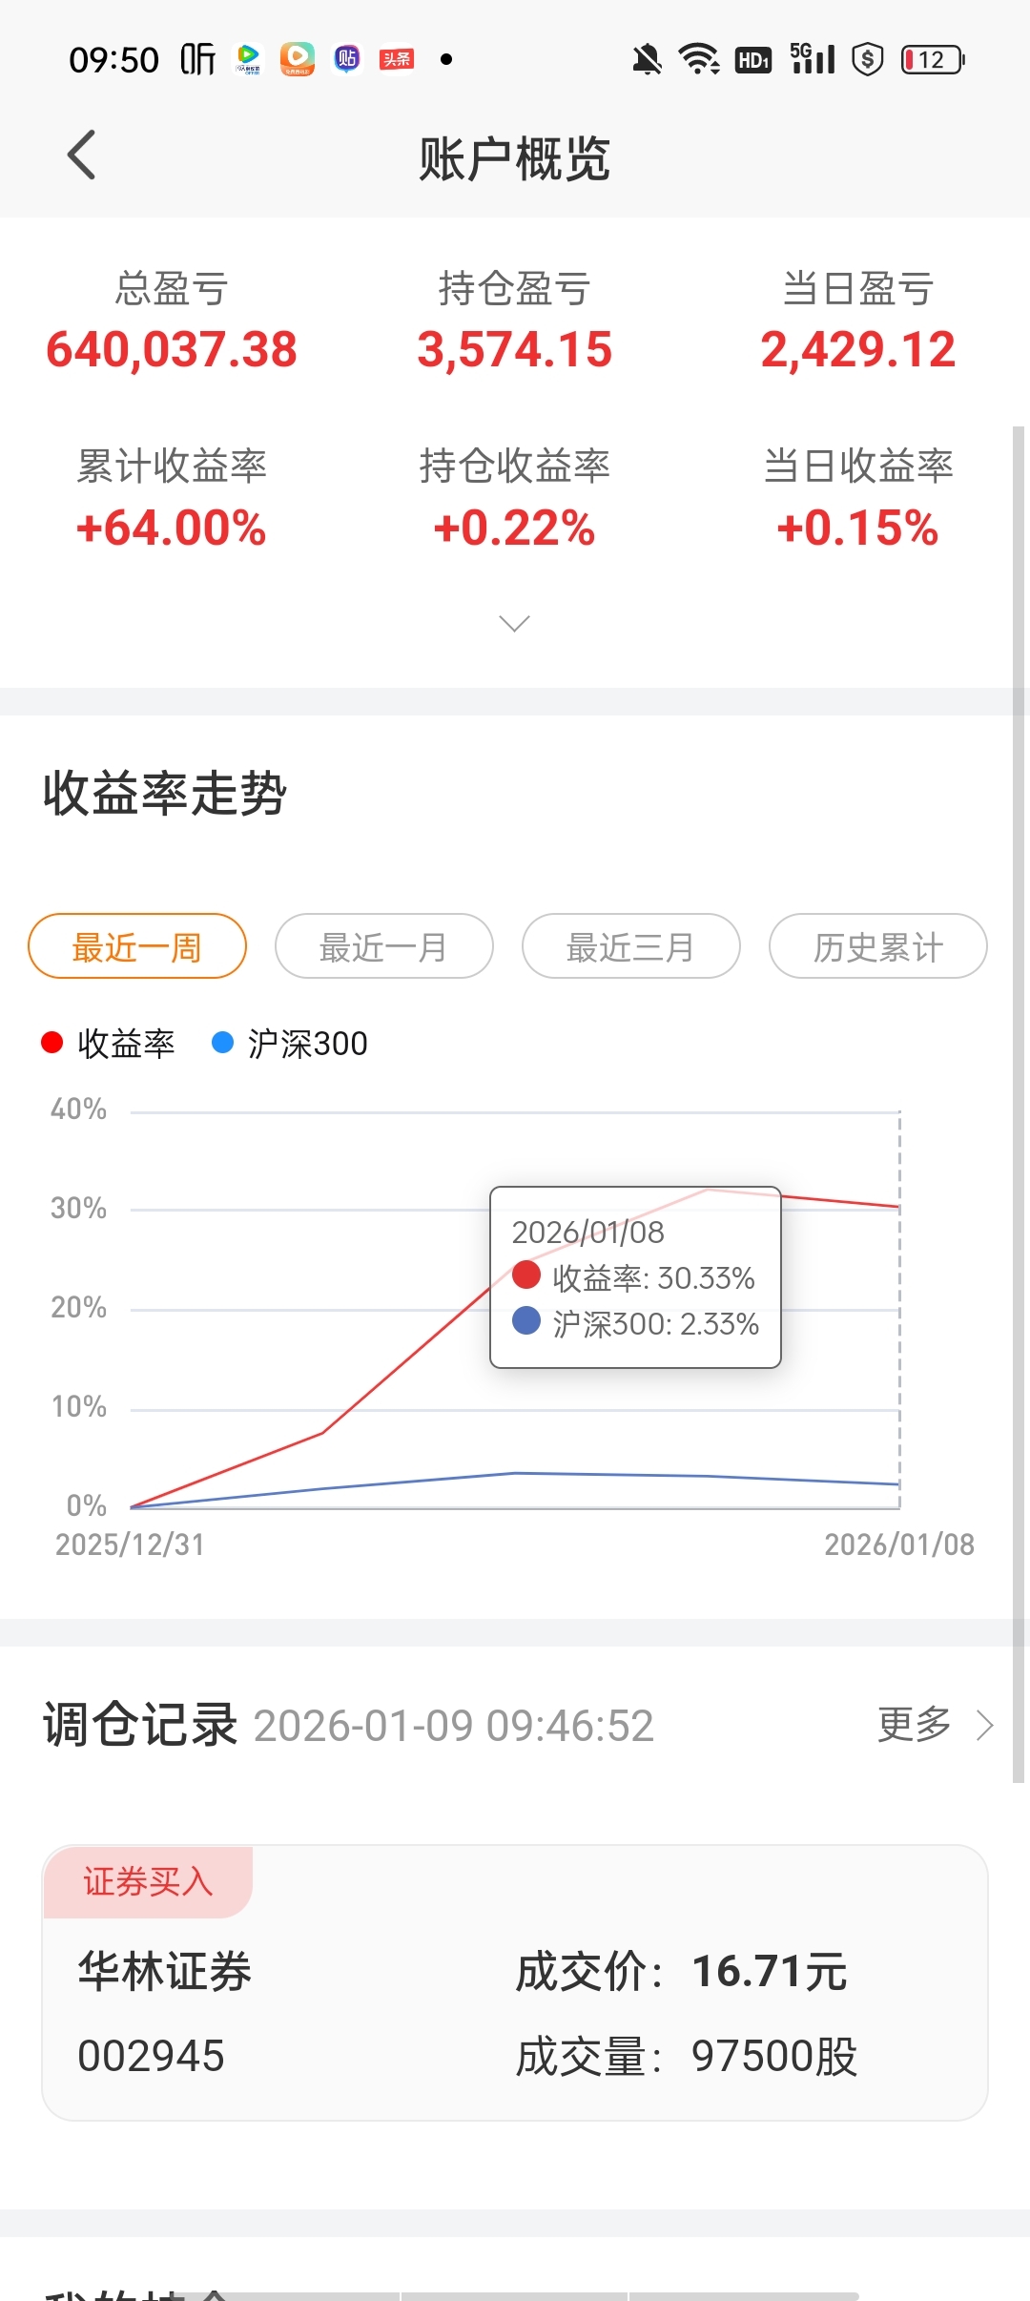Switch to the 最近一月 range tab

click(x=383, y=946)
